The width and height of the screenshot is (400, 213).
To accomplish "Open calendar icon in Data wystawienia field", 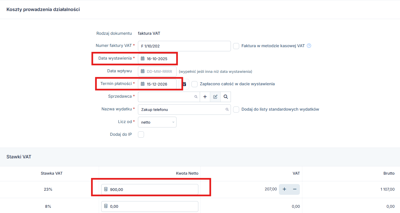I will point(143,58).
